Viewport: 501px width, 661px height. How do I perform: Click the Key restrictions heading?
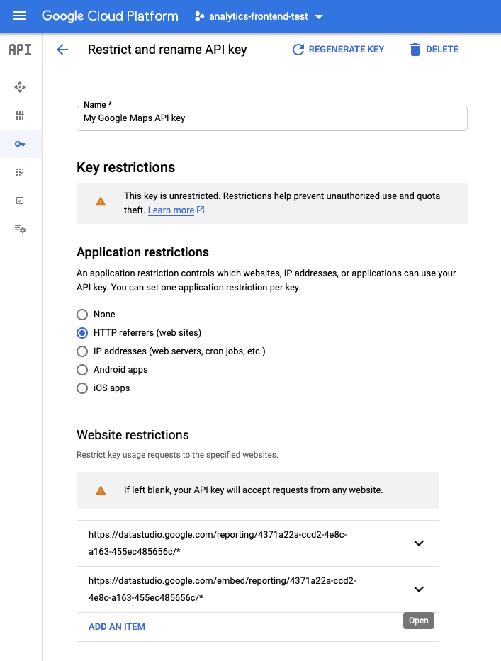pyautogui.click(x=125, y=167)
